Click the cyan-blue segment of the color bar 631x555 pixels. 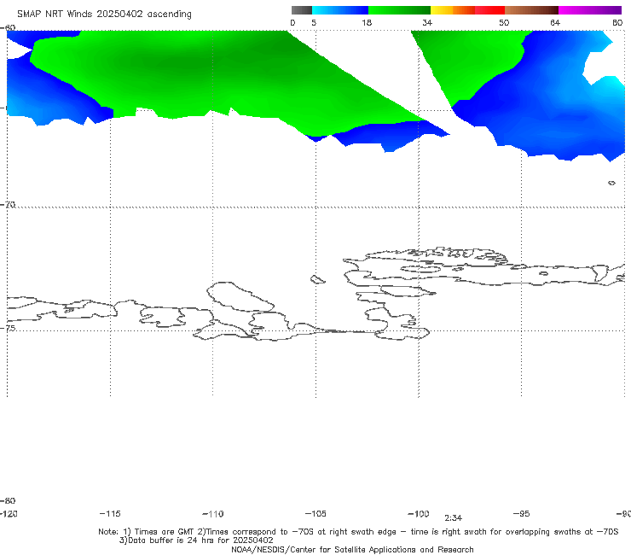340,10
